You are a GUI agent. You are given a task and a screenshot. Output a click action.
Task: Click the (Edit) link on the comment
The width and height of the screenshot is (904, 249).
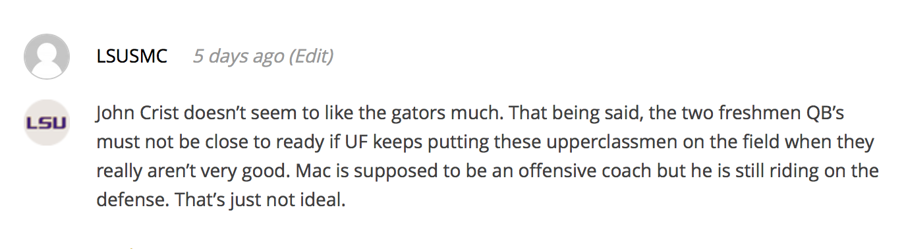(312, 57)
